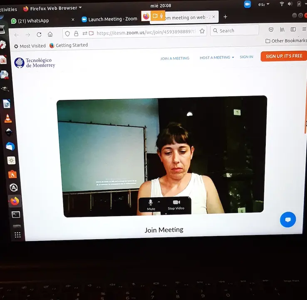The width and height of the screenshot is (307, 300).
Task: Launch VLC media player from the dock
Action: (8, 119)
